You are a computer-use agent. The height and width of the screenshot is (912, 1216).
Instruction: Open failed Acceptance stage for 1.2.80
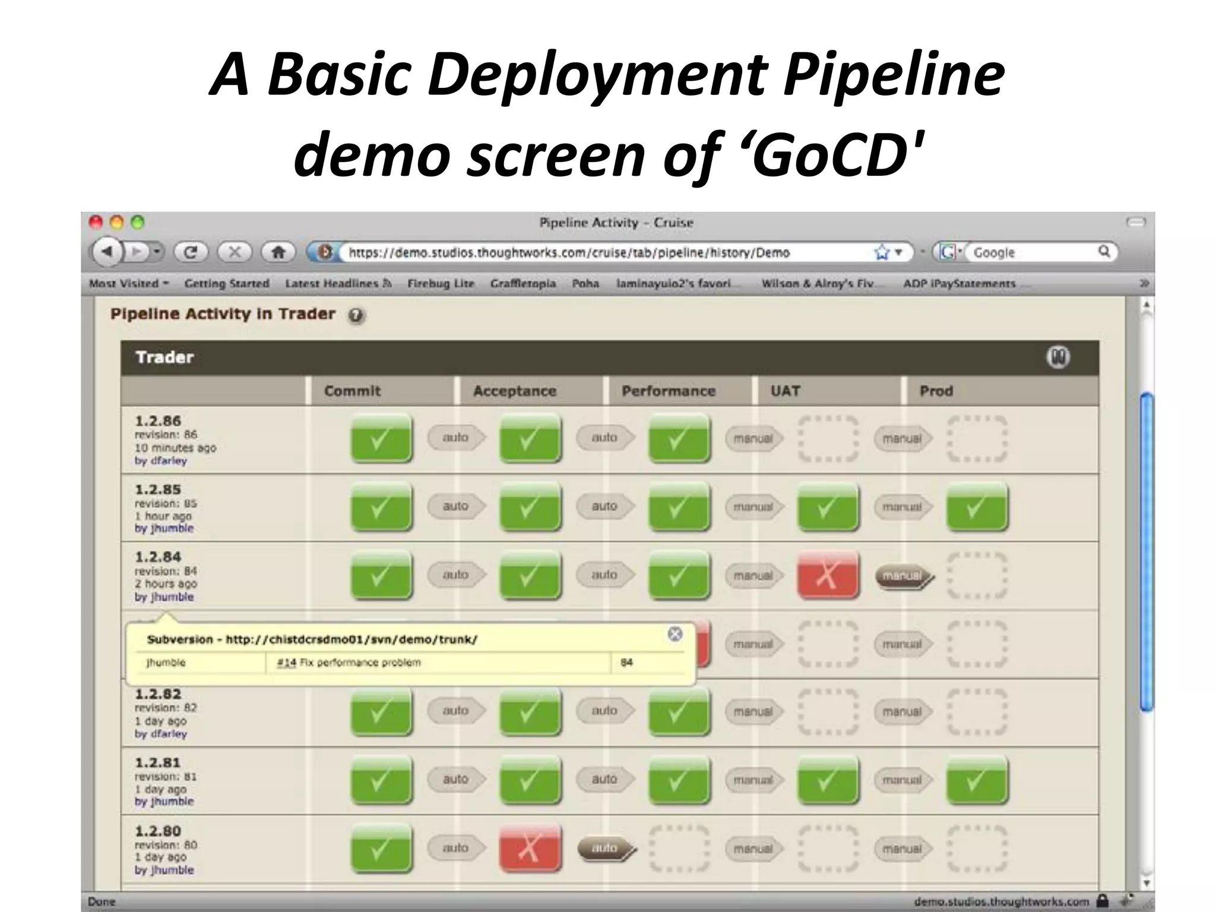(x=530, y=848)
